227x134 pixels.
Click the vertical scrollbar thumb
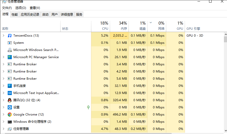[x=225, y=39]
